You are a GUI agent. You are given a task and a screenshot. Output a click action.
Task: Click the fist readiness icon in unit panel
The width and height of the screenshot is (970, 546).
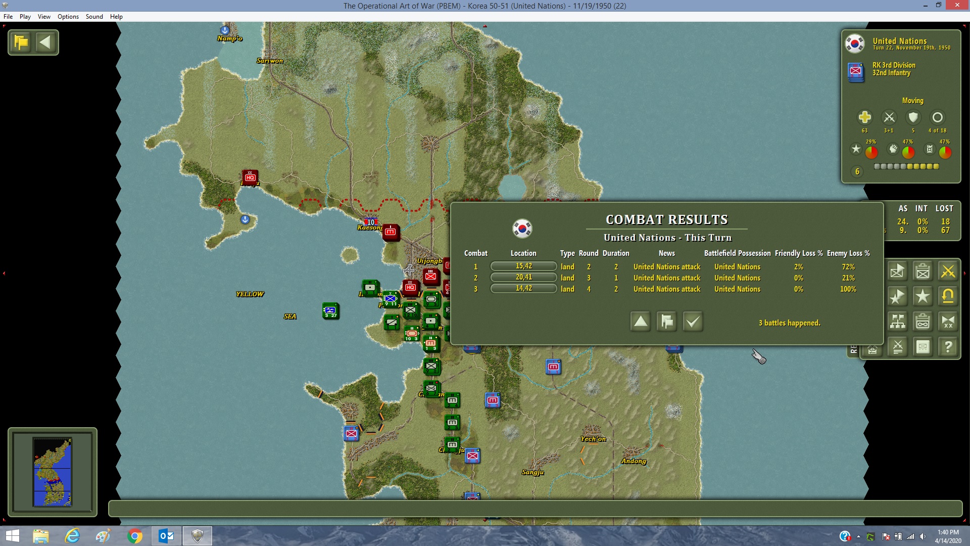(x=893, y=149)
